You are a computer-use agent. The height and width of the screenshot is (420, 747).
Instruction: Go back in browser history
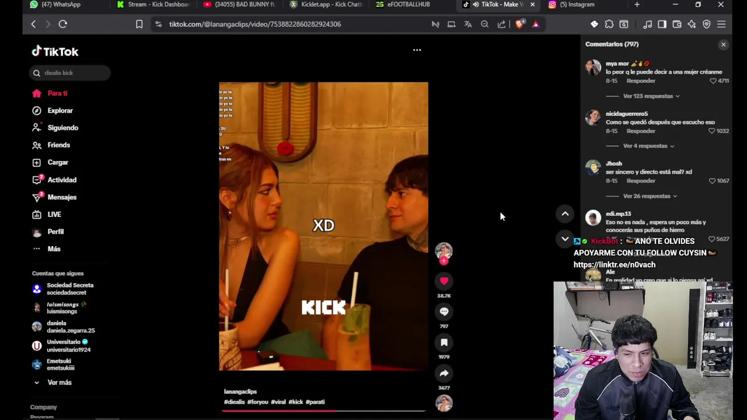[x=33, y=24]
